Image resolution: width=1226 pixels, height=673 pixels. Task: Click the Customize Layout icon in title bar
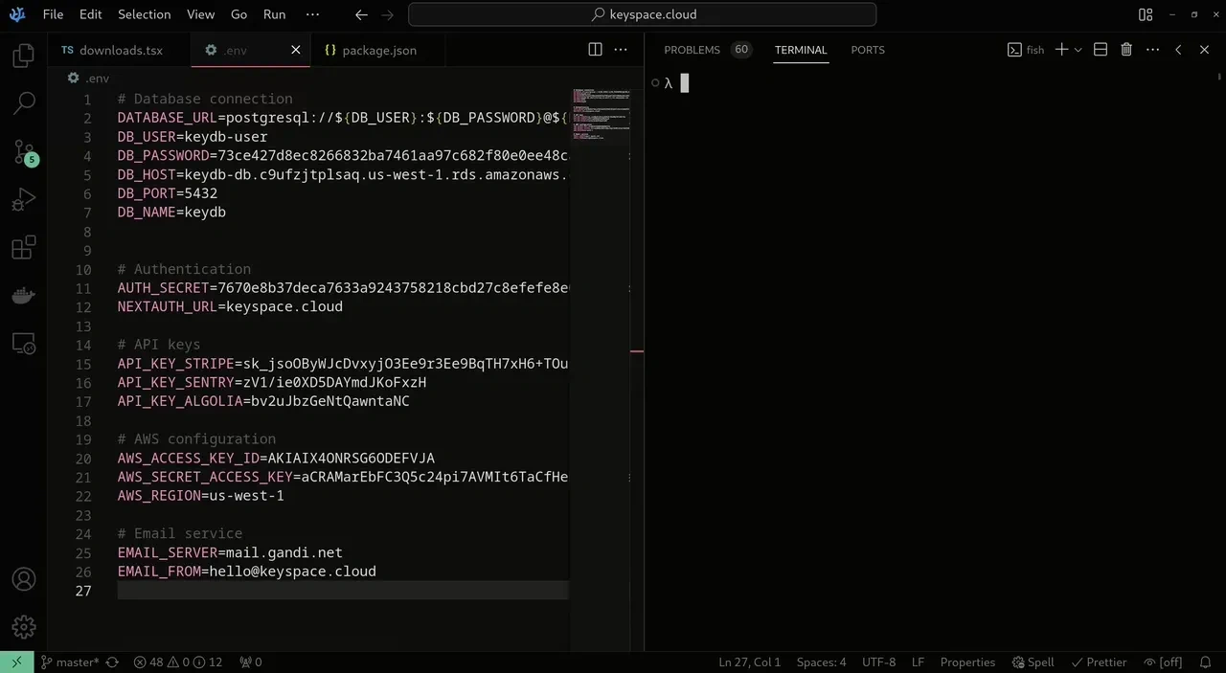tap(1146, 14)
